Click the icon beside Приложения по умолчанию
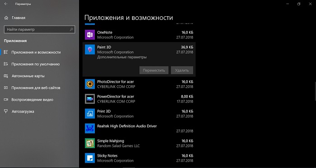316x168 pixels. point(6,64)
